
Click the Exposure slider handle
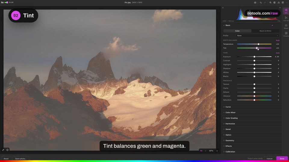[x=254, y=57]
